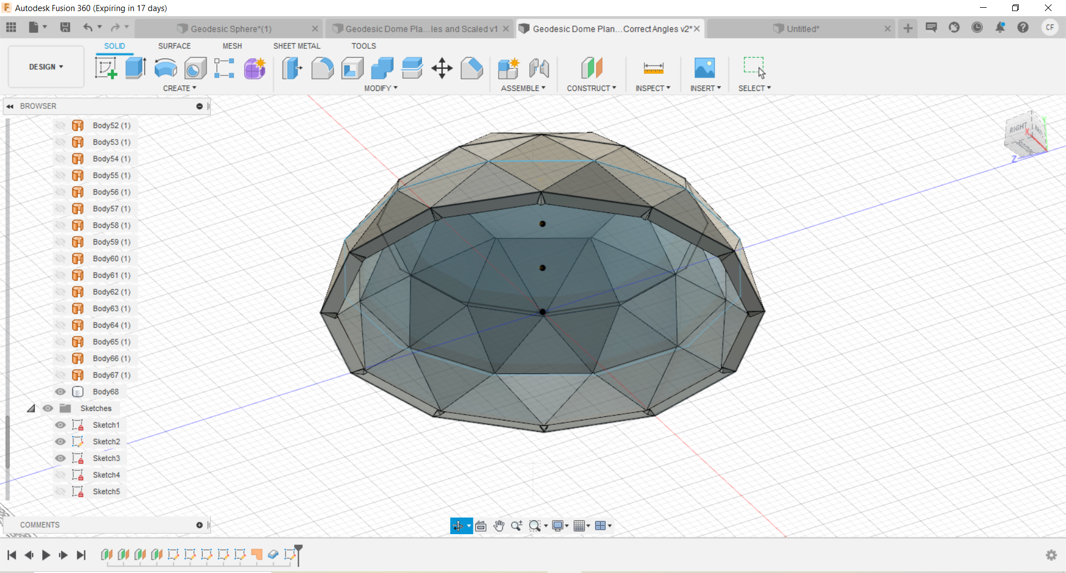Toggle visibility of Body68
Screen dimensions: 1066x573
point(60,392)
